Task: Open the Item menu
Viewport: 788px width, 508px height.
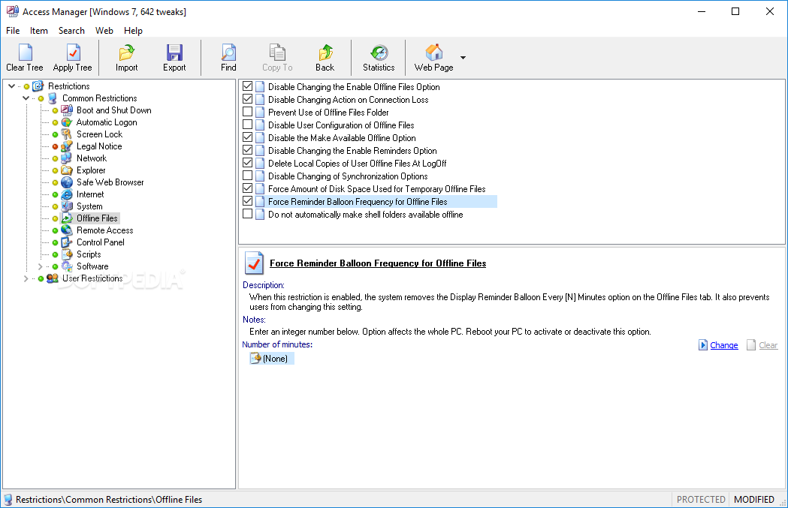Action: tap(39, 31)
